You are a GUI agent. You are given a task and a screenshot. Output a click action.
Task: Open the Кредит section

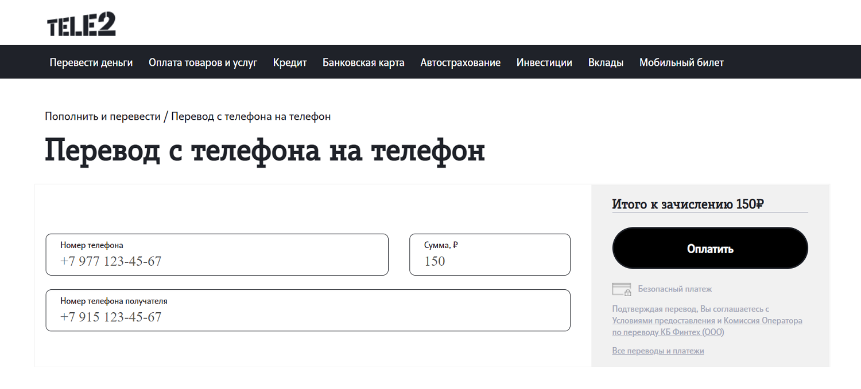pos(290,62)
